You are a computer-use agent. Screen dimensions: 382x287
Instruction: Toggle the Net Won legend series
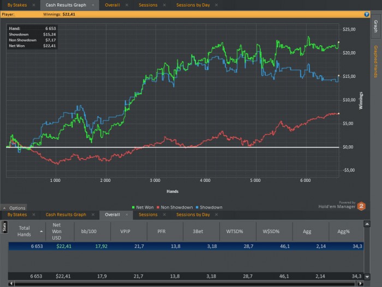[x=145, y=207]
